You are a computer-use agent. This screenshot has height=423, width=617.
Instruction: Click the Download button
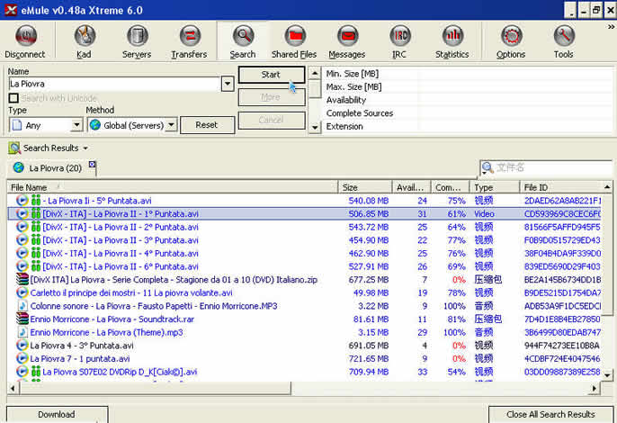point(57,414)
